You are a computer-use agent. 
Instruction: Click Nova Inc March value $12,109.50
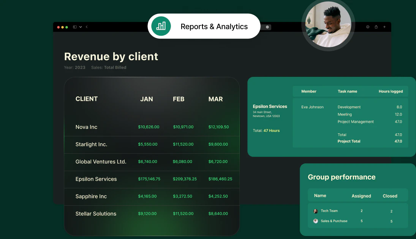(x=218, y=127)
